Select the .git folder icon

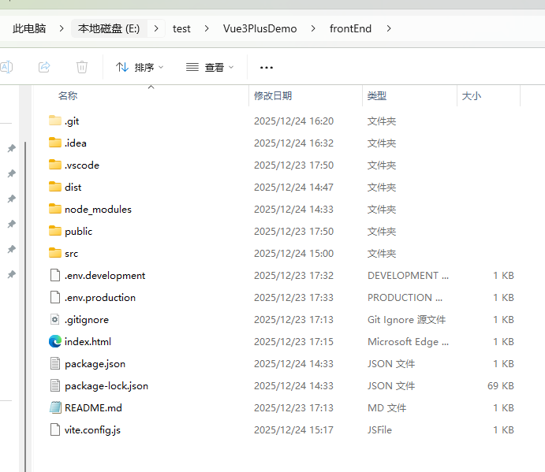pyautogui.click(x=55, y=121)
